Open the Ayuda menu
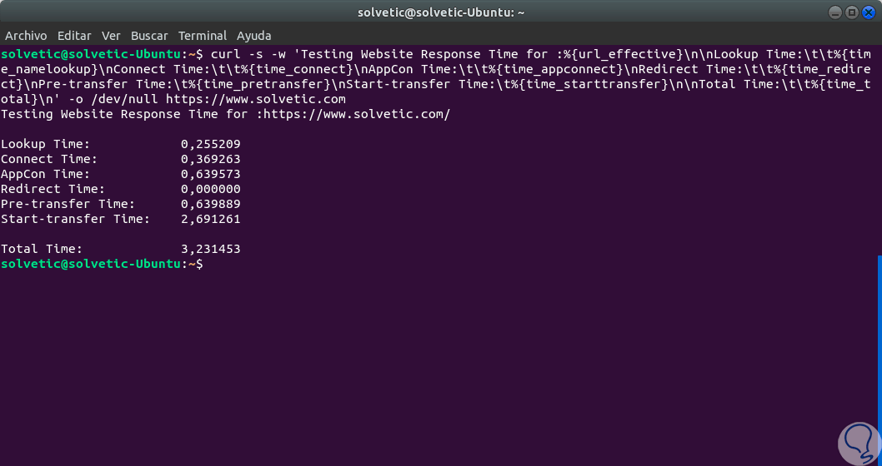This screenshot has width=882, height=466. [253, 36]
